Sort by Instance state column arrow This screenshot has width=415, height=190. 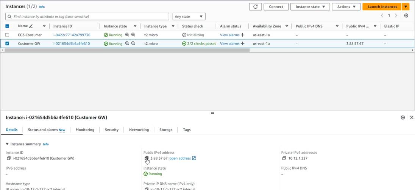pyautogui.click(x=135, y=26)
